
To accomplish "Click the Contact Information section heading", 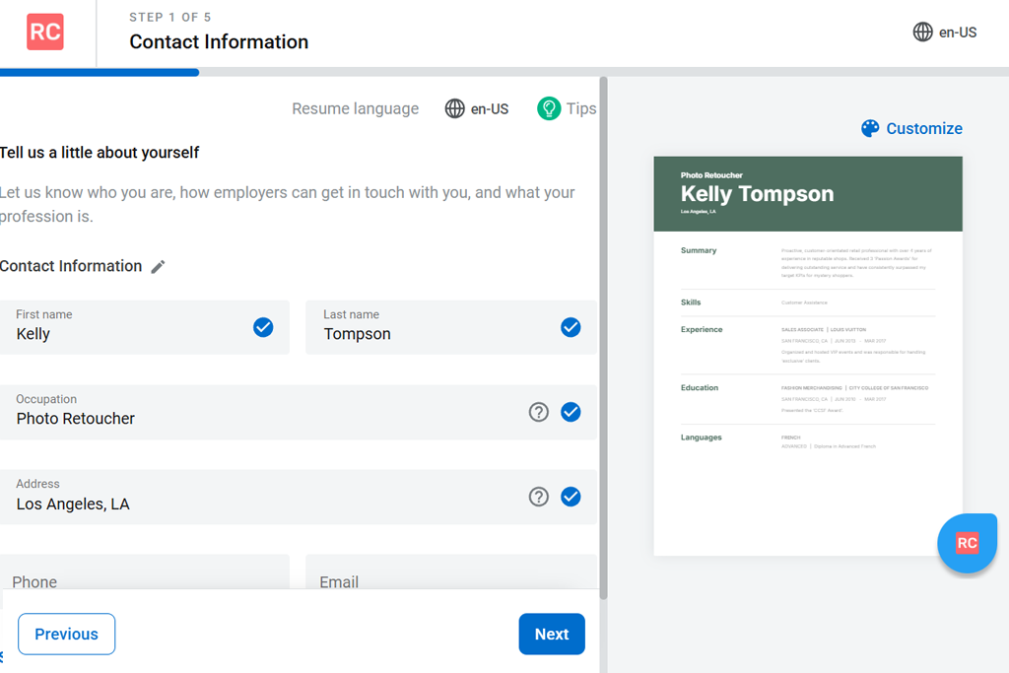I will tap(71, 266).
